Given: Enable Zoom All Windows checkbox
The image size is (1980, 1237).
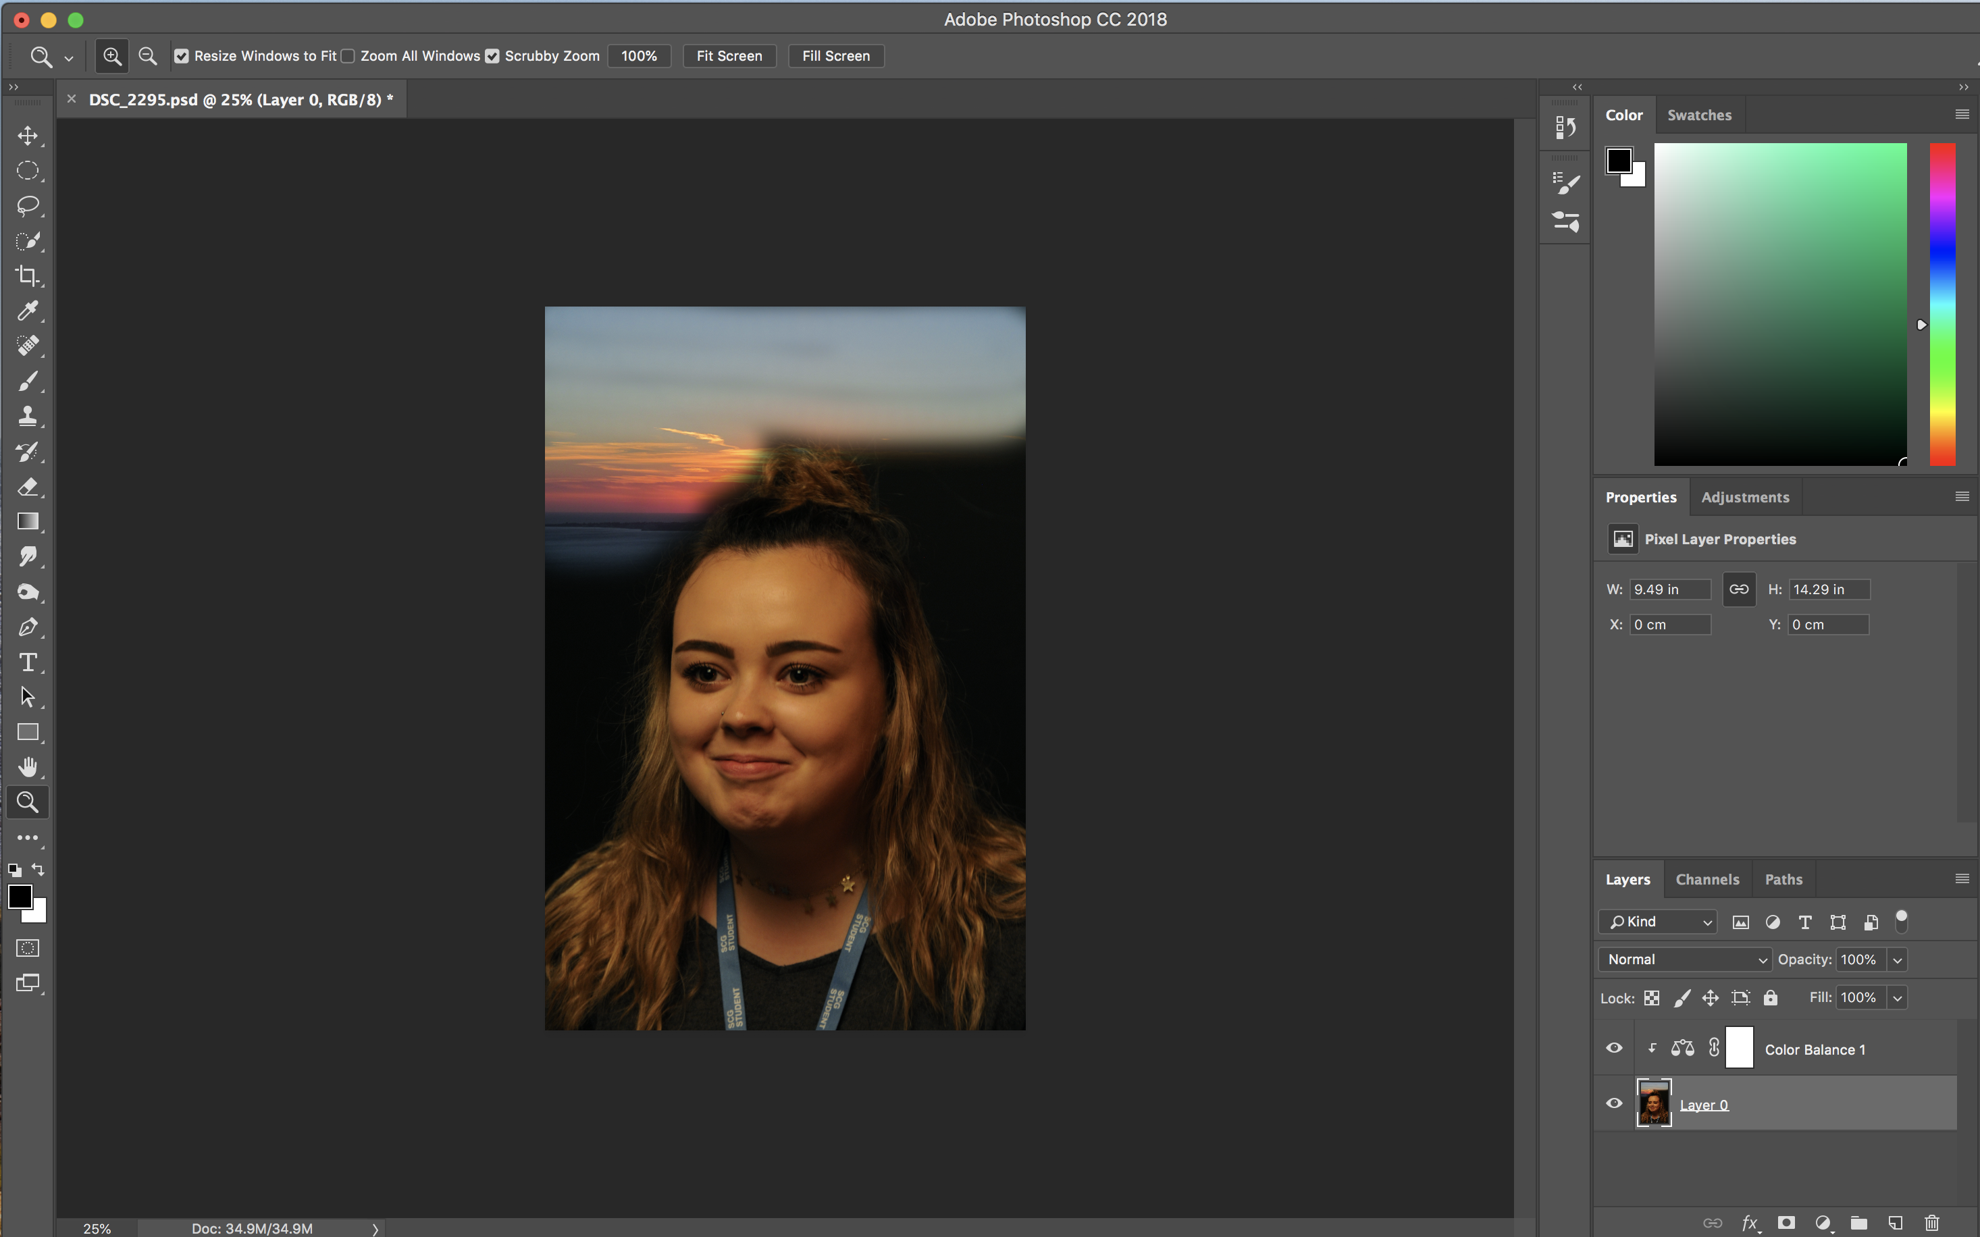Looking at the screenshot, I should click(x=348, y=57).
